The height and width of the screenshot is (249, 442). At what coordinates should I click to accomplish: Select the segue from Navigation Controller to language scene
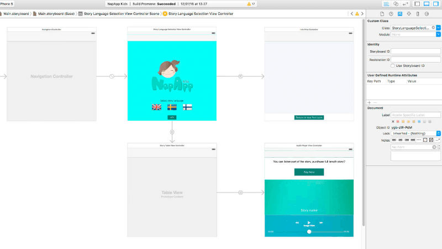tap(112, 76)
